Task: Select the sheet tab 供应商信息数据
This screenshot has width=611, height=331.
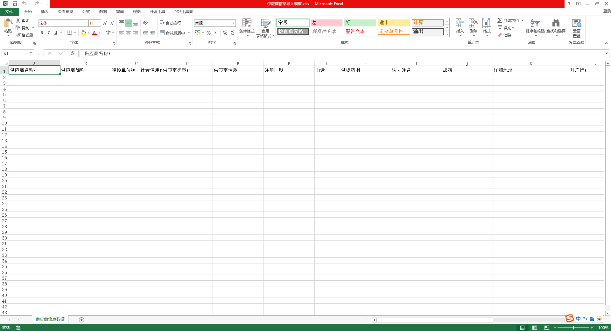Action: pos(50,319)
